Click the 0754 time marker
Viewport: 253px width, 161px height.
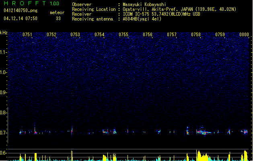pyautogui.click(x=99, y=35)
